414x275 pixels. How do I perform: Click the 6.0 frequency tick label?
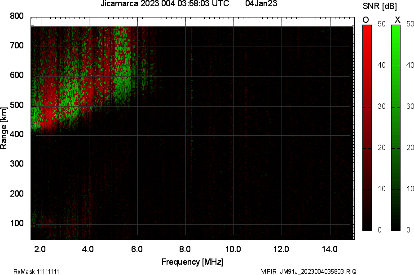click(x=137, y=249)
